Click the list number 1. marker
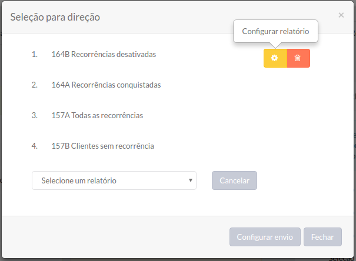Viewport: 356px width, 261px height. click(35, 55)
